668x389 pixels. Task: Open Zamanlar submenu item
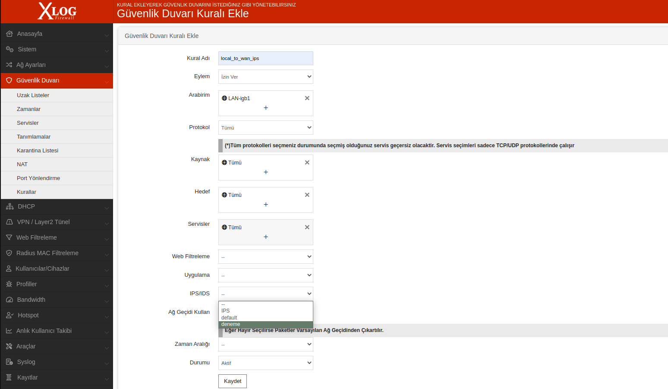[57, 109]
